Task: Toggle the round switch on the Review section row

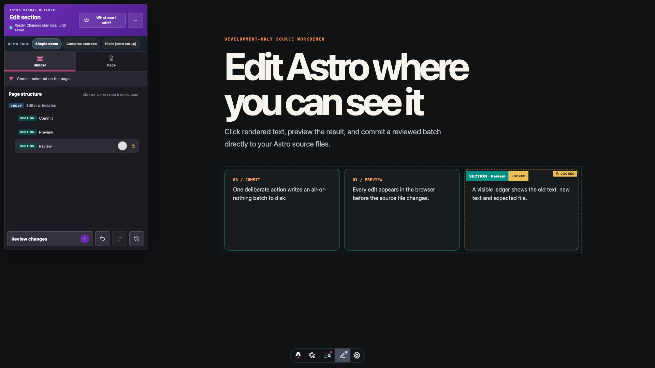Action: pyautogui.click(x=122, y=146)
